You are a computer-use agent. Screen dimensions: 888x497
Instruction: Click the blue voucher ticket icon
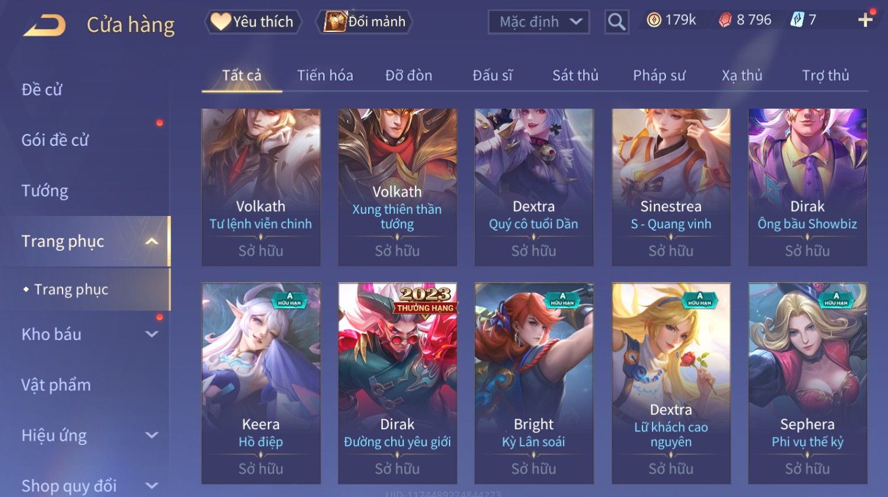(797, 20)
